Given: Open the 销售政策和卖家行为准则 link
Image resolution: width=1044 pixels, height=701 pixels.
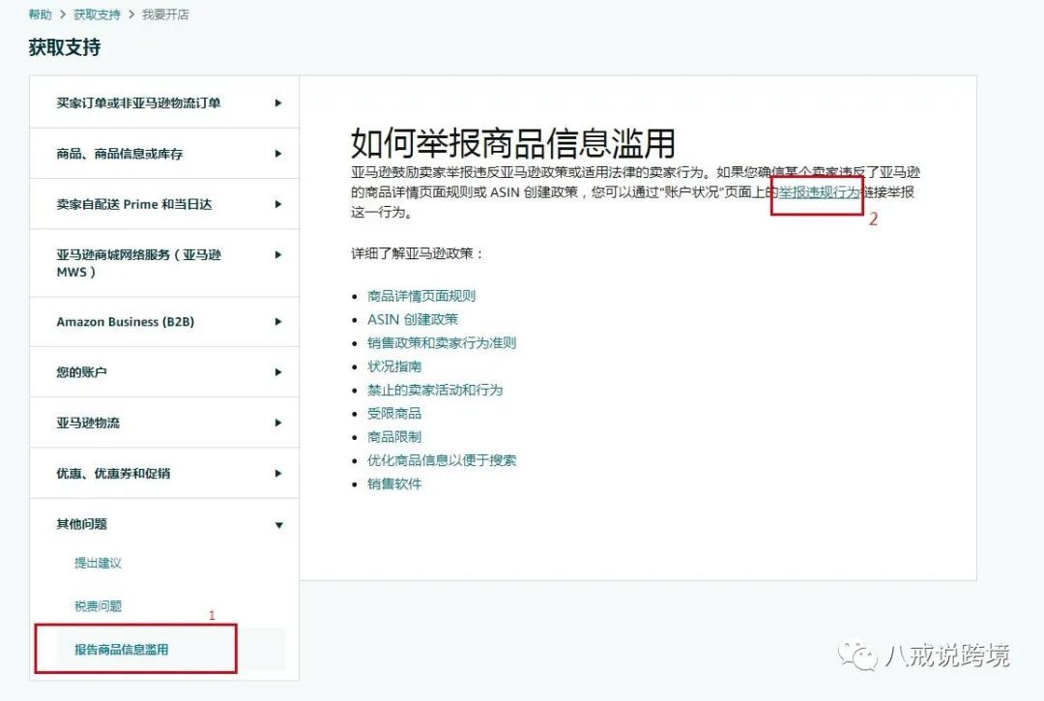Looking at the screenshot, I should [442, 343].
